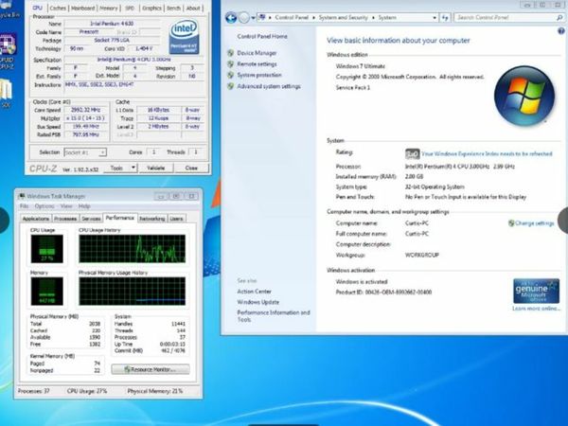Open Action Center under See also
568x426 pixels.
[254, 292]
